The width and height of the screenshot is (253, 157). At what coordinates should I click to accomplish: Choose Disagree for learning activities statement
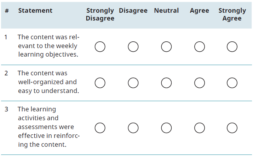coord(133,128)
